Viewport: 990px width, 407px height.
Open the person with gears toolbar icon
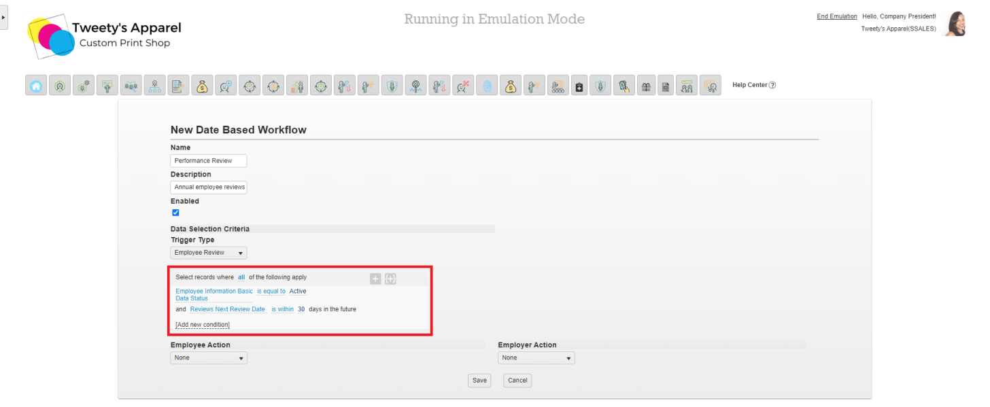click(x=84, y=85)
